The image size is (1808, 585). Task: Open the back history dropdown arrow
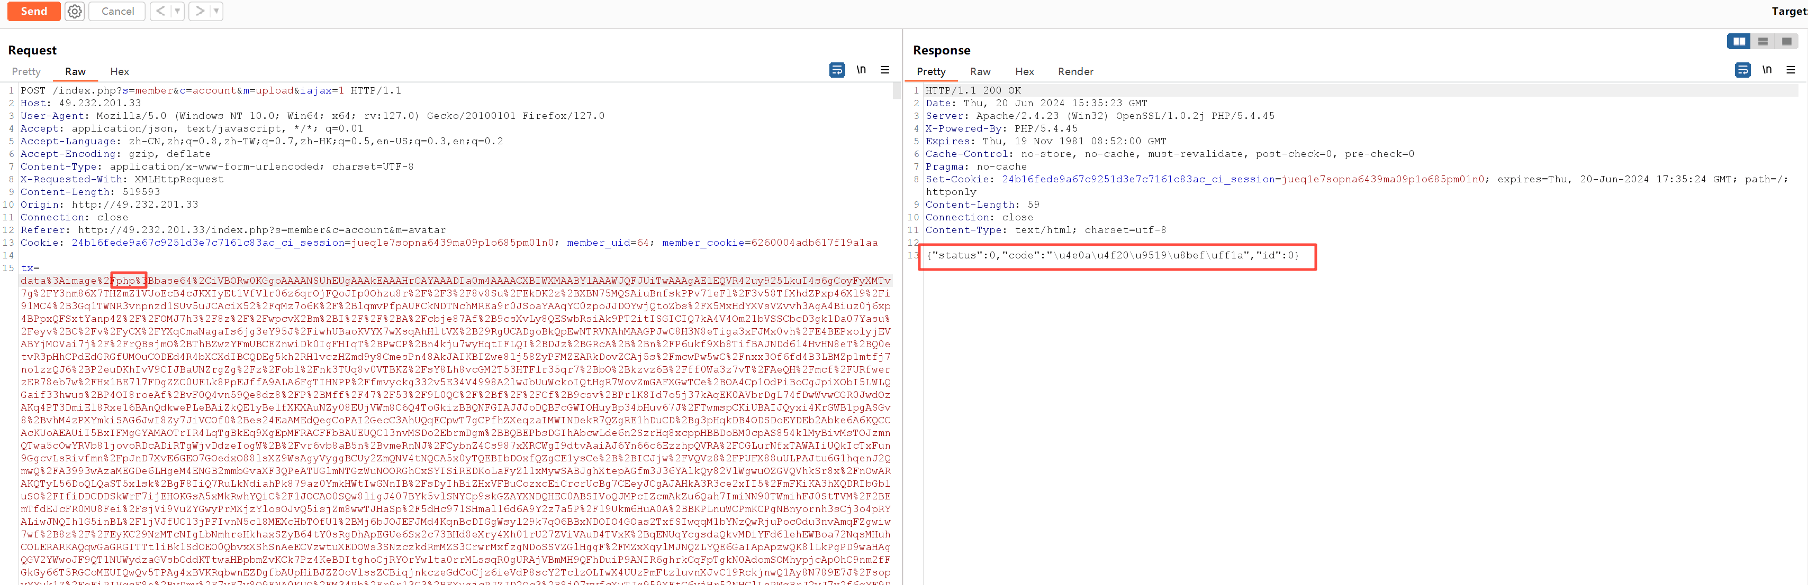coord(178,11)
